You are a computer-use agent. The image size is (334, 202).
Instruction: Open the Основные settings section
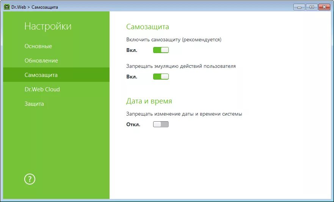[56, 46]
